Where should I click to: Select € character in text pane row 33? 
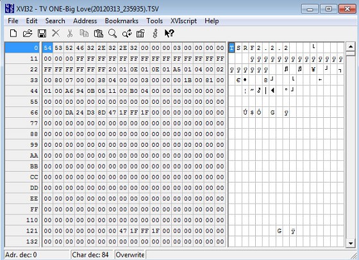pos(238,80)
